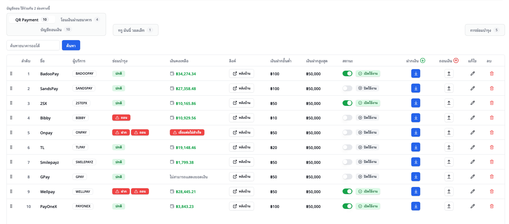Click the withdraw upload icon for SandsPay
The height and width of the screenshot is (224, 509).
tap(449, 88)
